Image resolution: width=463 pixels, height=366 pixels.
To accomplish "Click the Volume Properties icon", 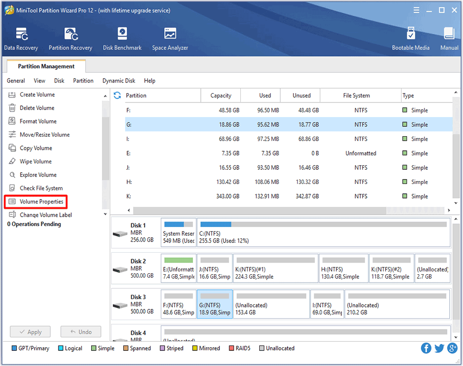I will [x=12, y=202].
